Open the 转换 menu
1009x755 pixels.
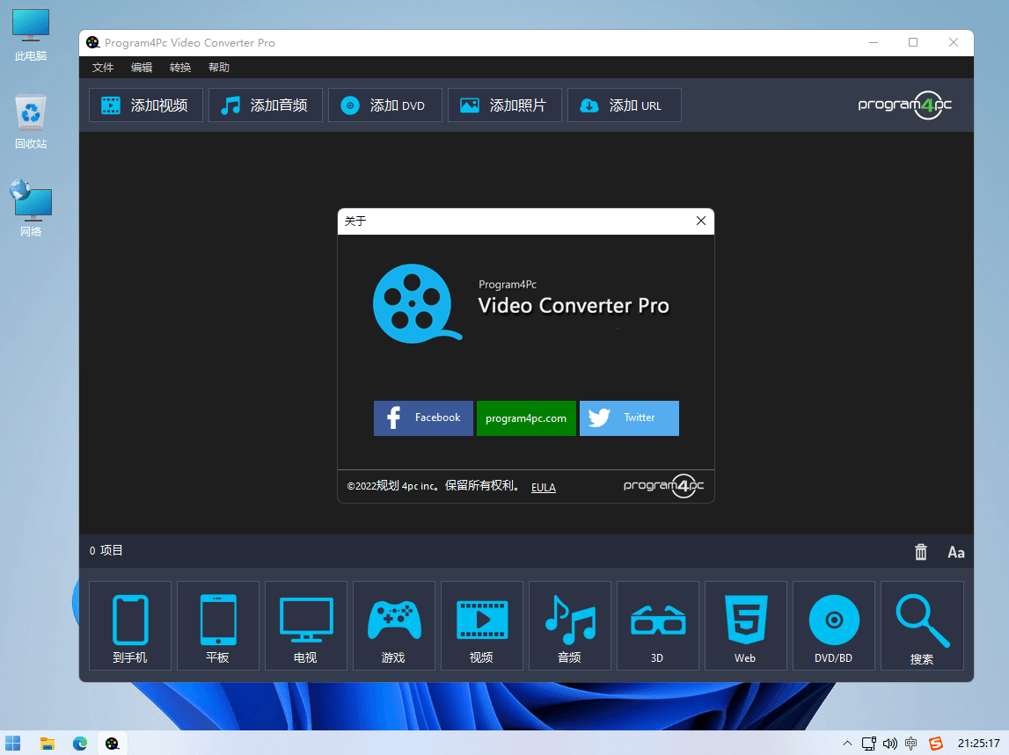point(180,68)
